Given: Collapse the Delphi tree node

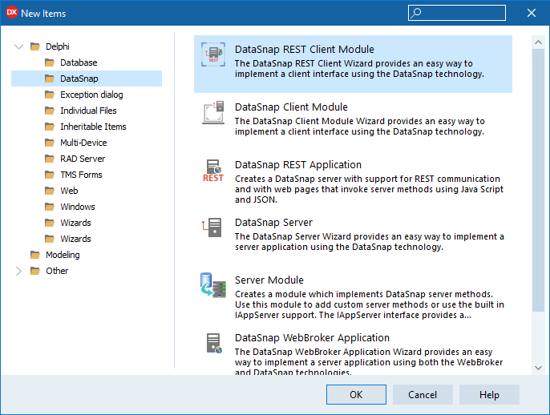Looking at the screenshot, I should click(x=19, y=46).
